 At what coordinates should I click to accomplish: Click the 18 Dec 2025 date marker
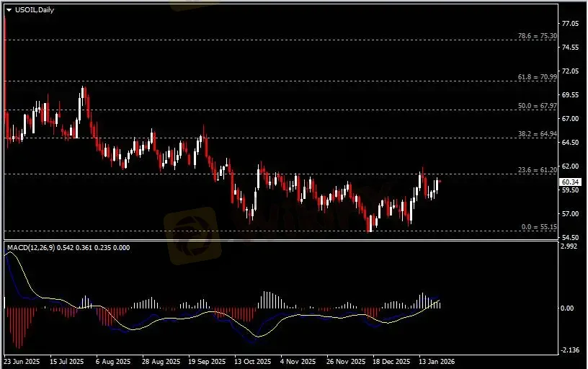tap(390, 360)
